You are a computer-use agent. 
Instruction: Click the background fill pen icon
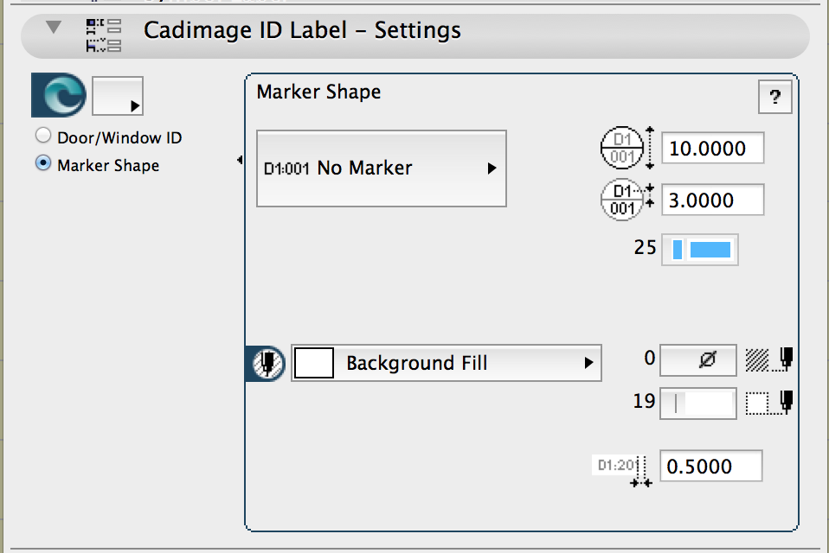[x=266, y=363]
